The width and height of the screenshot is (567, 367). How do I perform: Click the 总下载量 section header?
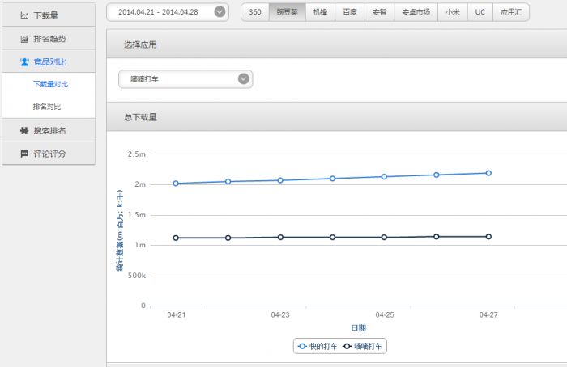(337, 117)
